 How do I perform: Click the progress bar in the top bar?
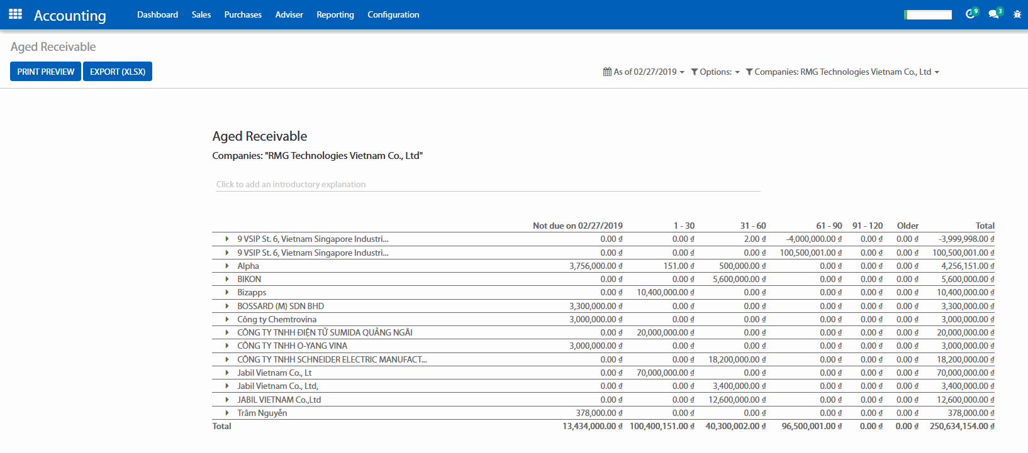(x=928, y=14)
